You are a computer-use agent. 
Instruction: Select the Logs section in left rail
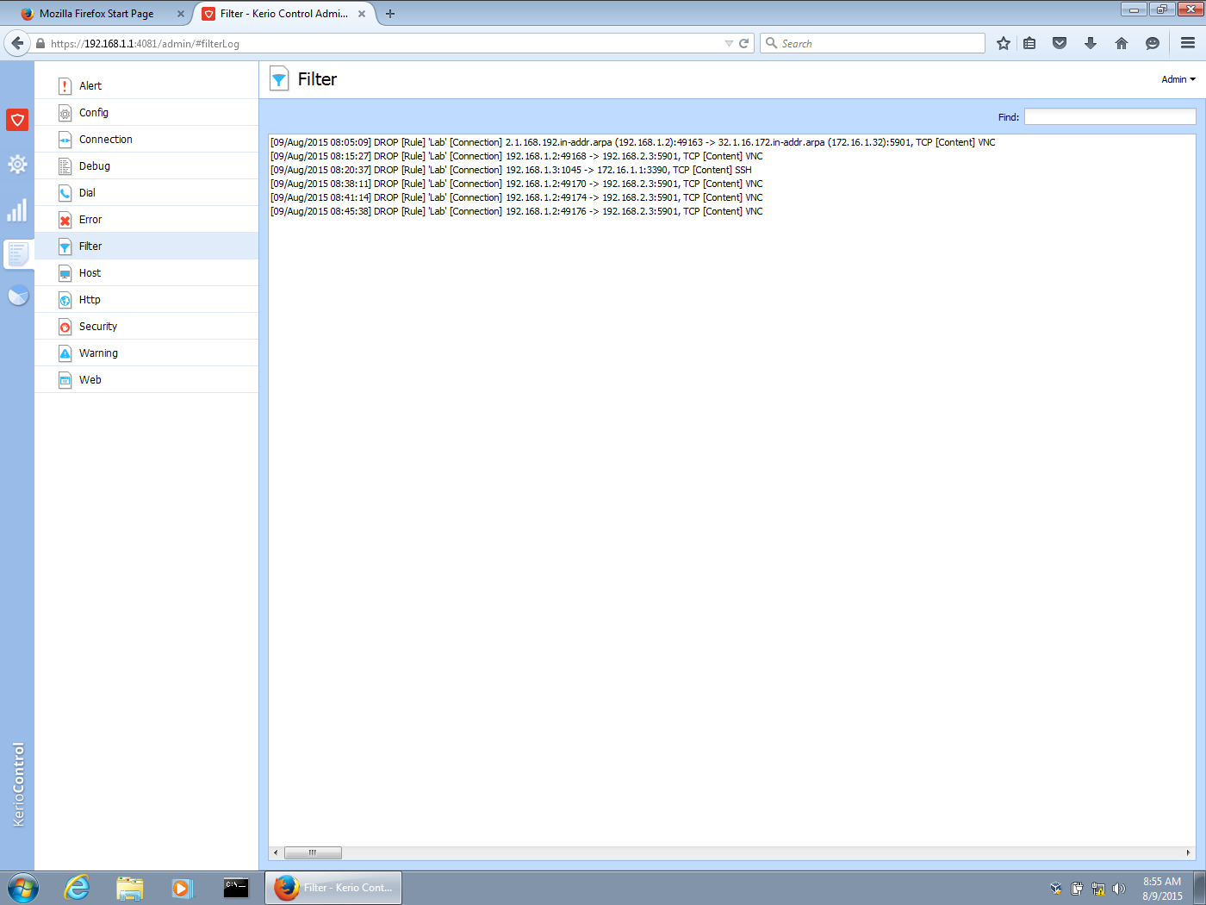[17, 254]
